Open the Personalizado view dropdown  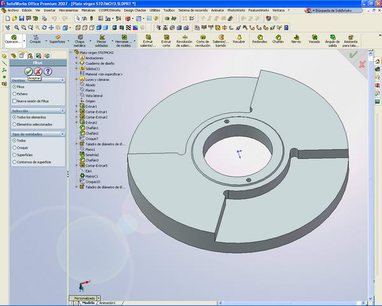[x=99, y=298]
